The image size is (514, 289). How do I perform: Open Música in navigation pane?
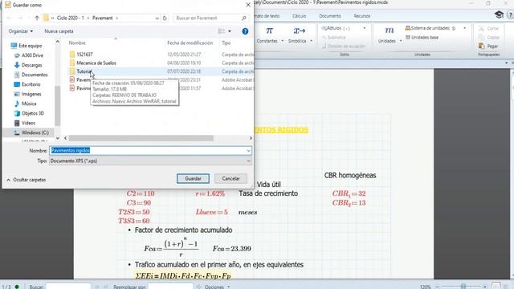coord(29,104)
